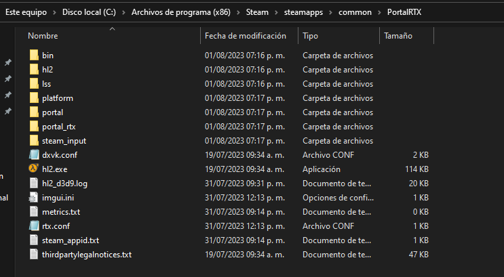Select the steam_input folder icon

[35, 140]
